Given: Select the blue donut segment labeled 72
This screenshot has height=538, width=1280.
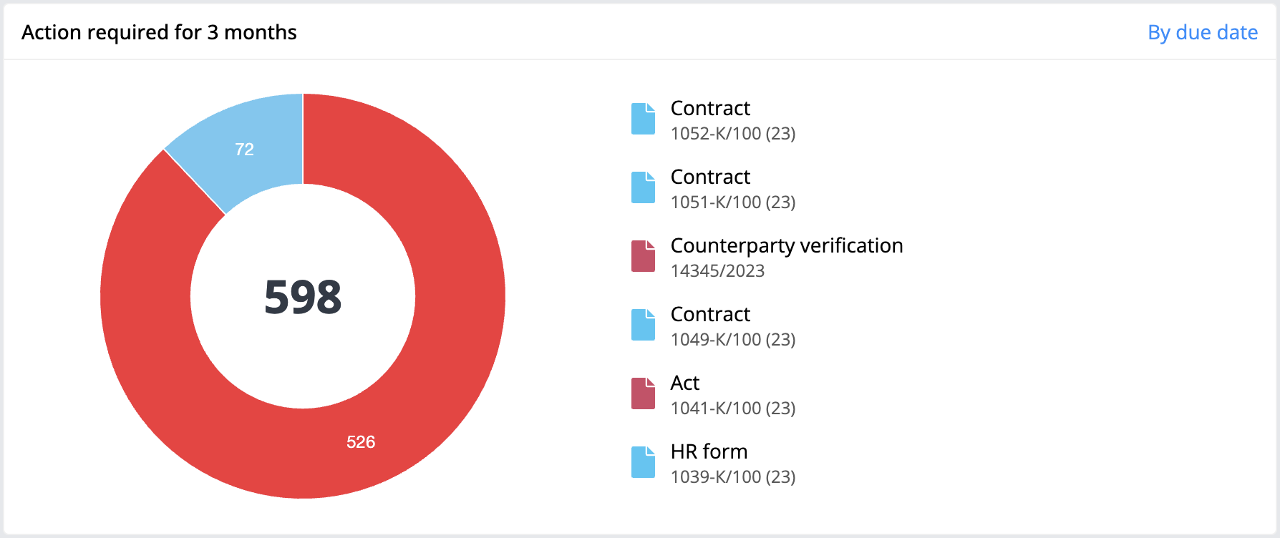Looking at the screenshot, I should tap(245, 149).
